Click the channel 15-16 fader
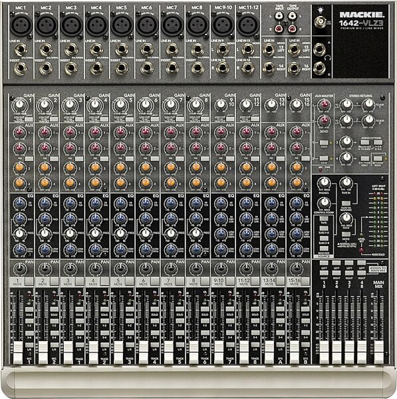Image resolution: width=397 pixels, height=399 pixels. [x=294, y=352]
